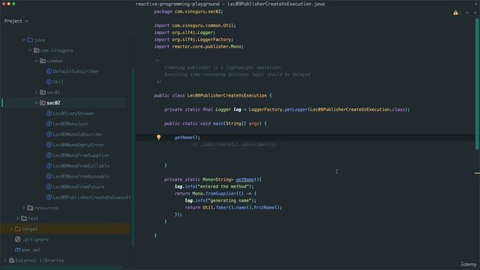Viewport: 480px width, 270px height.
Task: Collapse the common package chevron
Action: [x=36, y=61]
